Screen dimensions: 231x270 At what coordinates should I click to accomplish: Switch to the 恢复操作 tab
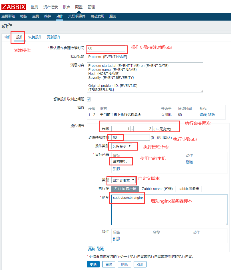pyautogui.click(x=35, y=37)
